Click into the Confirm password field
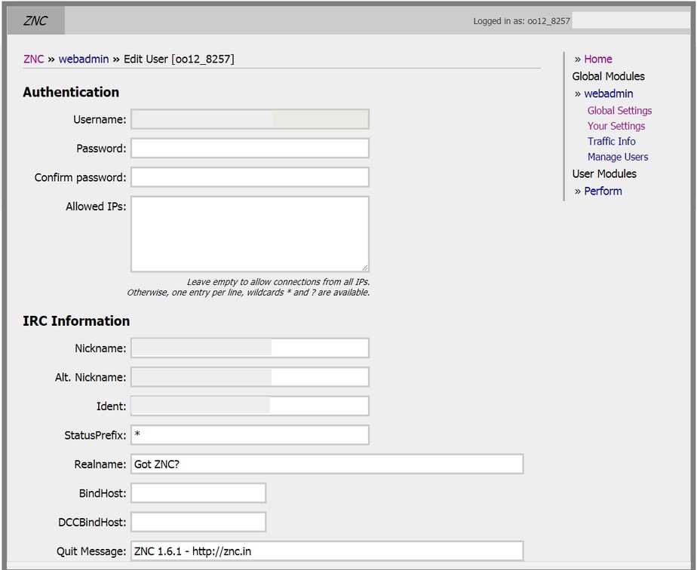Screen dimensions: 697x570 tap(249, 176)
